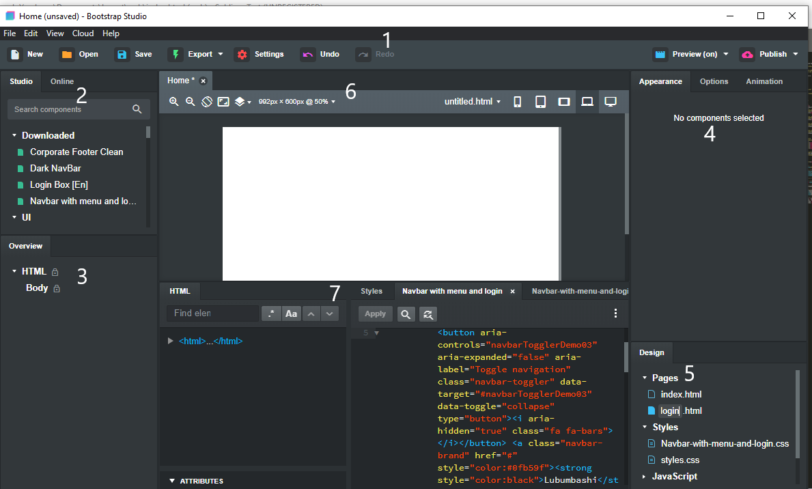
Task: Go to next match with down chevron
Action: click(330, 313)
